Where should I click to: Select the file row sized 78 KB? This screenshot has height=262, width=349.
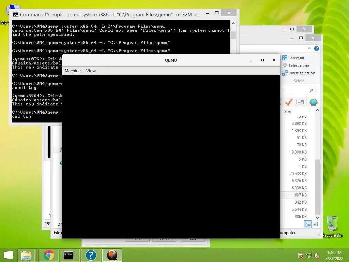pos(294,145)
